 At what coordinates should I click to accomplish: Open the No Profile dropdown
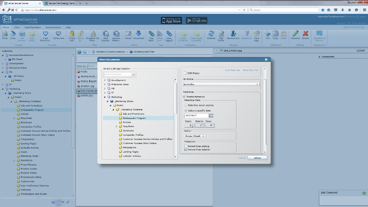tap(221, 85)
